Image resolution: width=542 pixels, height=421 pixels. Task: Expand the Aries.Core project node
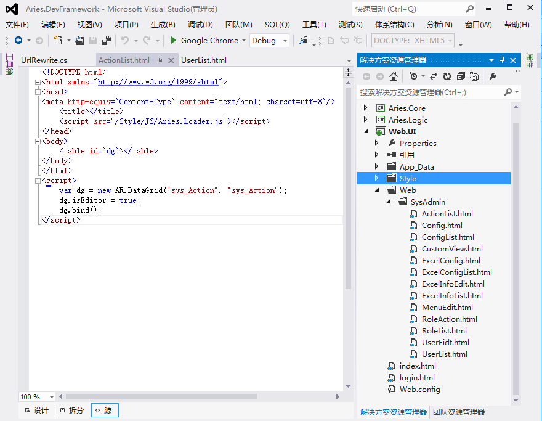365,108
